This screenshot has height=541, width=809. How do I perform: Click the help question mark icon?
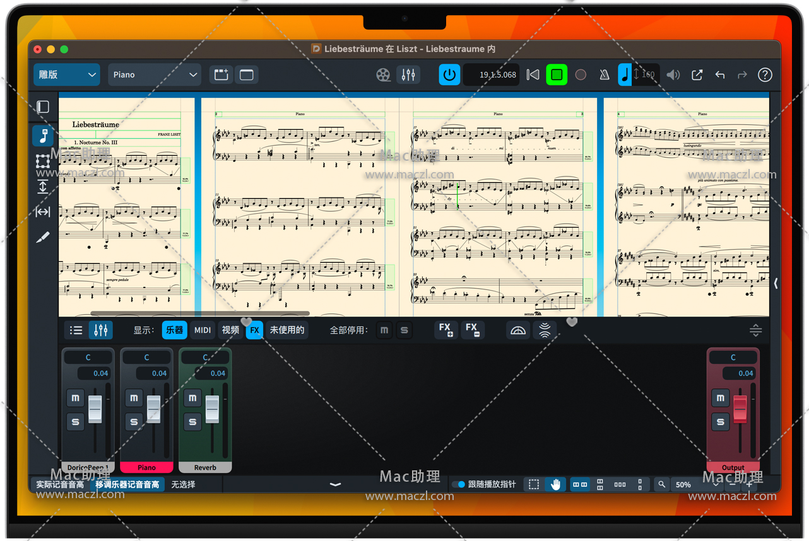(x=765, y=75)
